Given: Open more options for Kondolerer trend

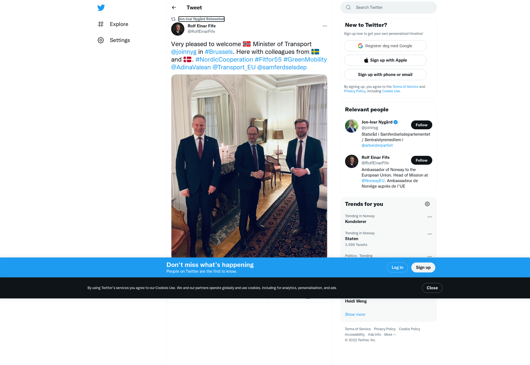Looking at the screenshot, I should click(430, 217).
